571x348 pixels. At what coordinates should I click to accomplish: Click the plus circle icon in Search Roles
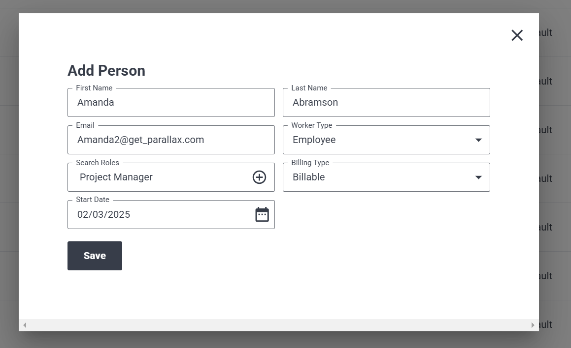[x=259, y=177]
